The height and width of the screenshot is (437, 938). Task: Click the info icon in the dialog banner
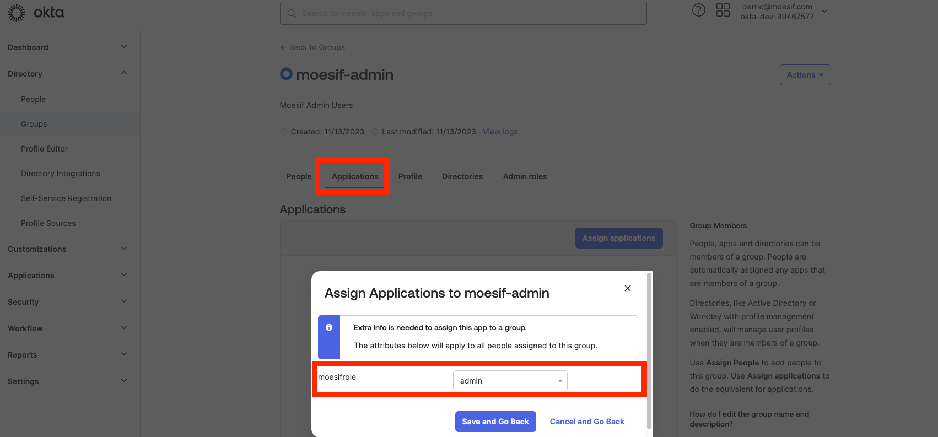click(329, 327)
